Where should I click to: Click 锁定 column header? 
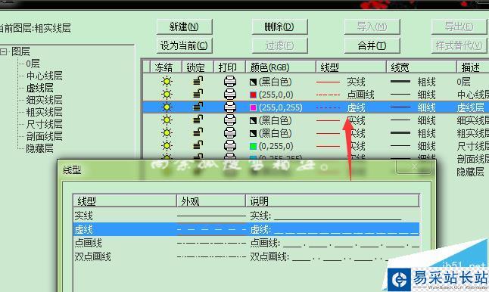click(198, 67)
